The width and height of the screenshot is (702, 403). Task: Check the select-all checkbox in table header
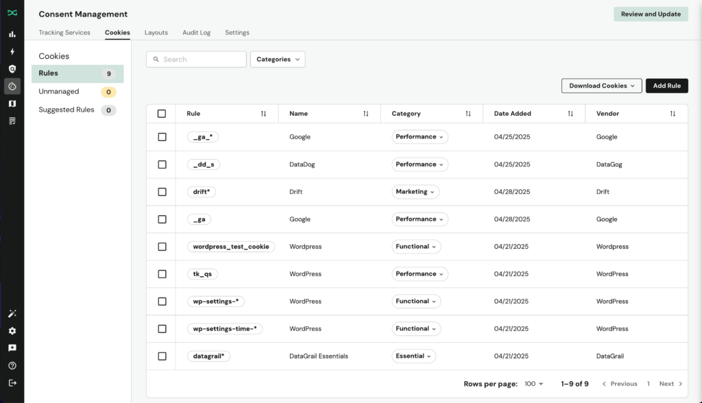(x=162, y=114)
